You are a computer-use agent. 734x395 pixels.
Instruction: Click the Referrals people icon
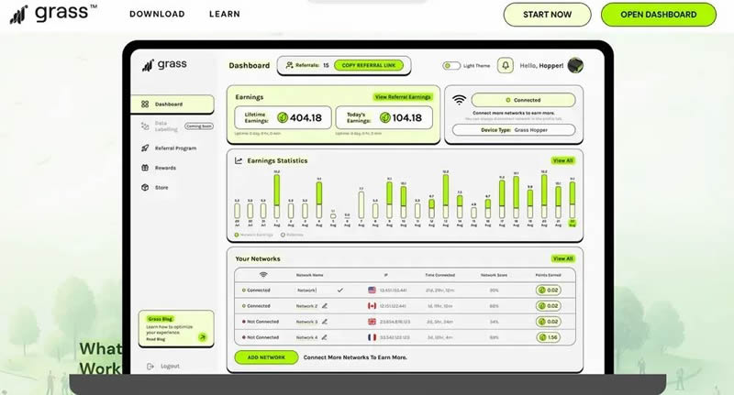pos(289,65)
